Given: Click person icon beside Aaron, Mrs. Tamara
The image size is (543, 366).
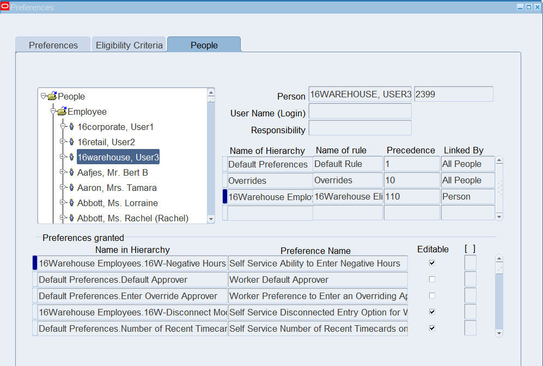Looking at the screenshot, I should tap(71, 188).
